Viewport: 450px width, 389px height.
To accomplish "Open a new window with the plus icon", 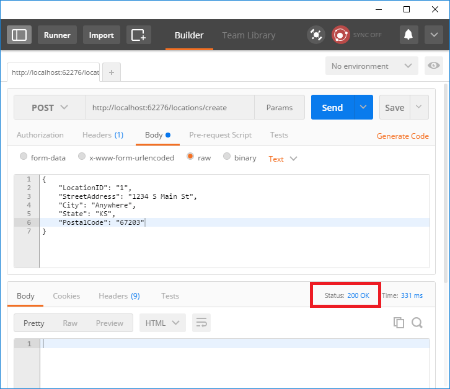I will pyautogui.click(x=139, y=35).
